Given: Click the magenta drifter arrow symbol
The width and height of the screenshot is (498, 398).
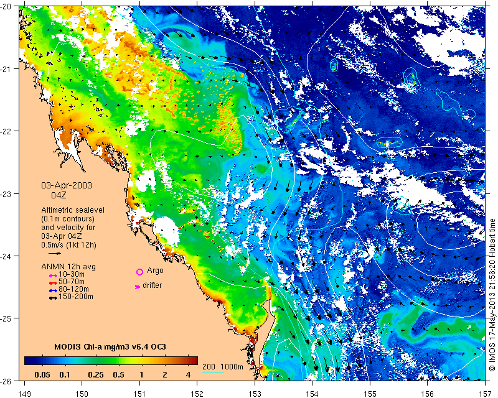Looking at the screenshot, I should pos(138,287).
